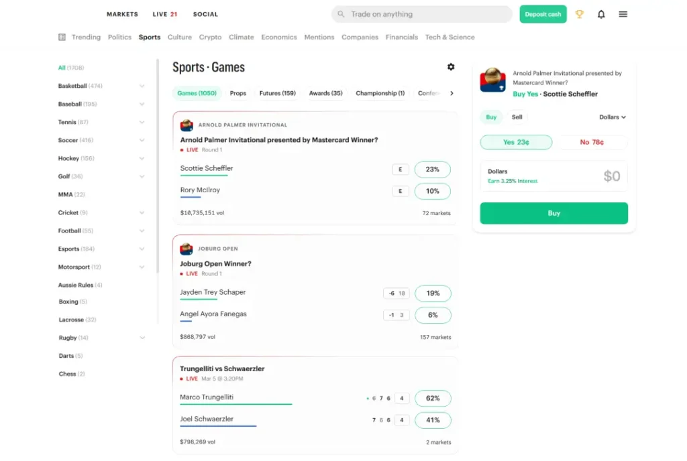Click the 72 markets link

pos(436,213)
